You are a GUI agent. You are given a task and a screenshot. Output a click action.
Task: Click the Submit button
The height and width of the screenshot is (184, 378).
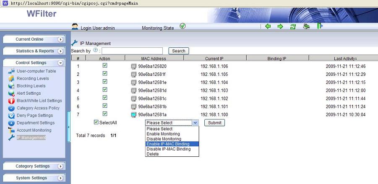214,123
